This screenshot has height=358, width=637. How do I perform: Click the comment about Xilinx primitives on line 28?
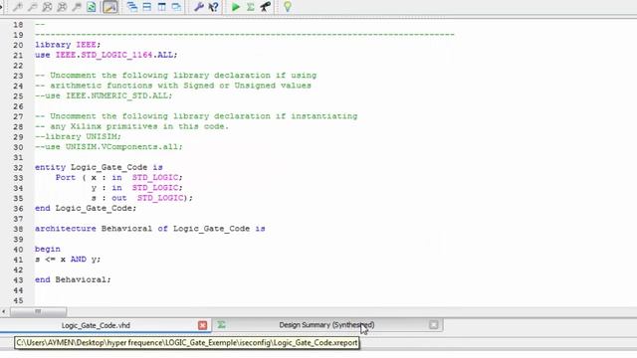132,126
